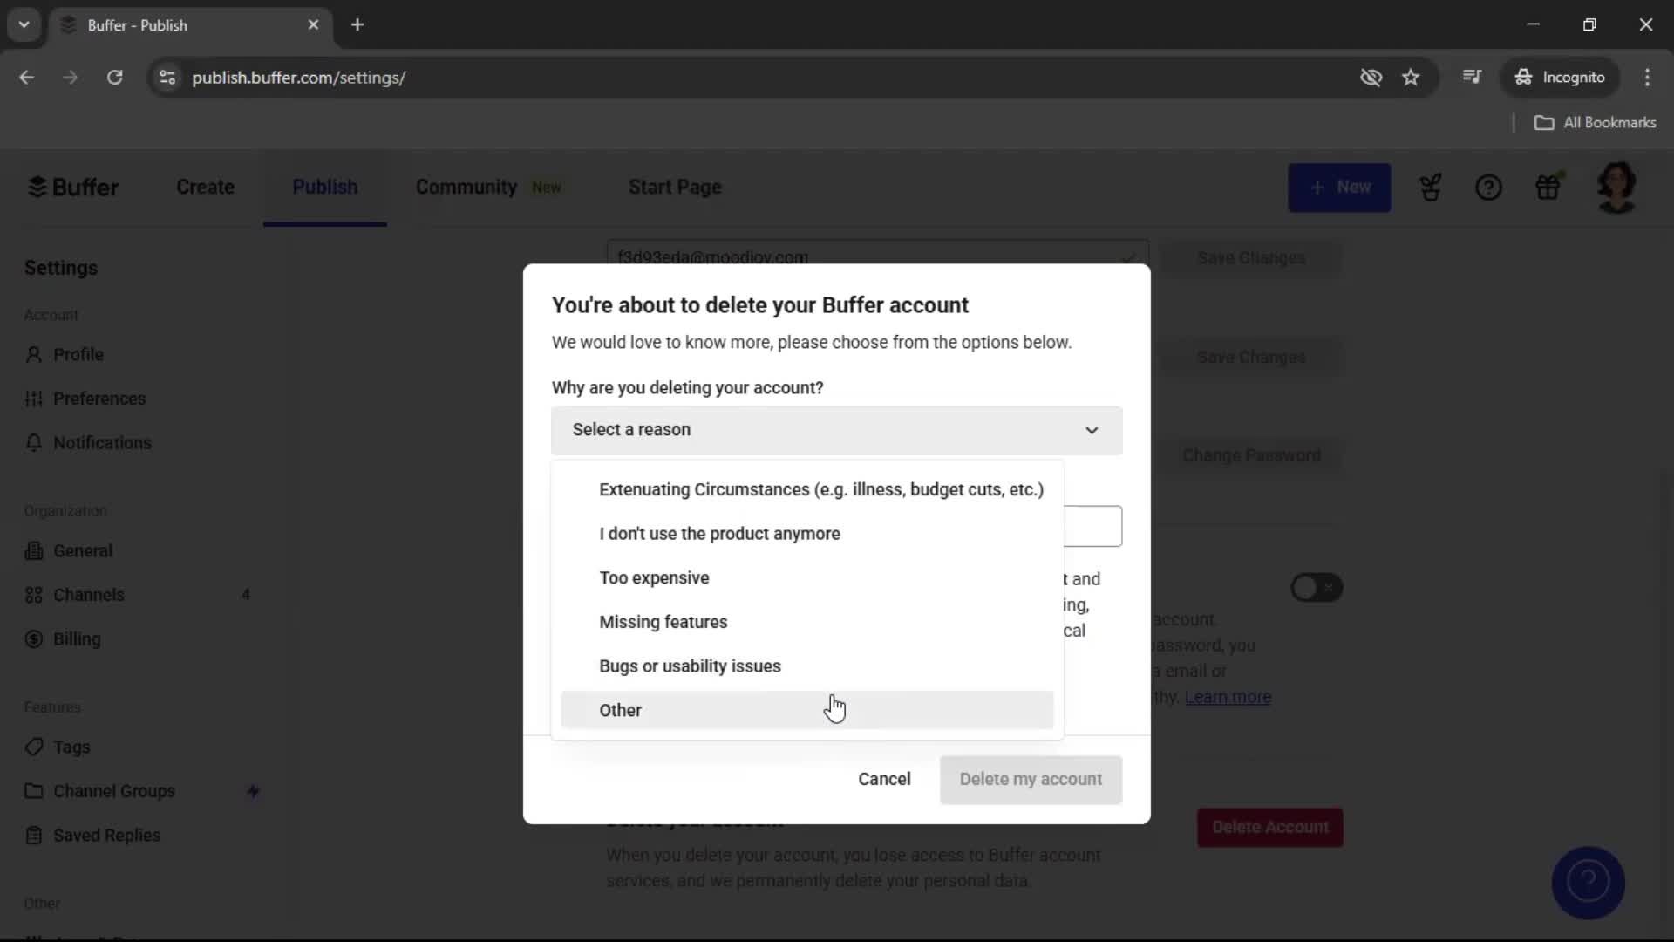Follow the Learn more link
Screen dimensions: 1674x942
point(1228,697)
